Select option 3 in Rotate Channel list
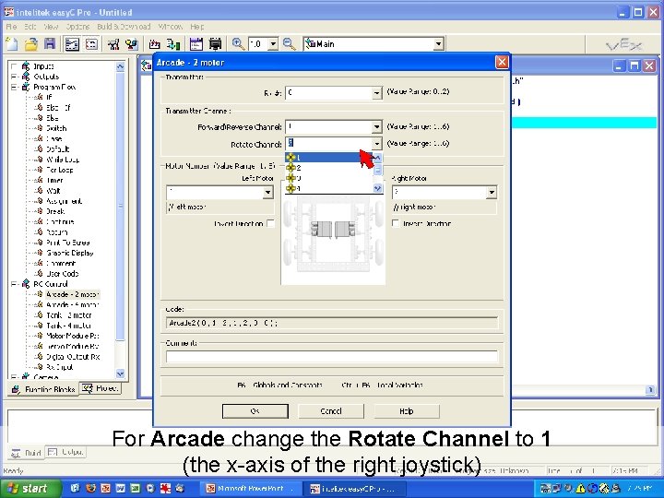Screen dimensions: 664x498 coord(328,178)
